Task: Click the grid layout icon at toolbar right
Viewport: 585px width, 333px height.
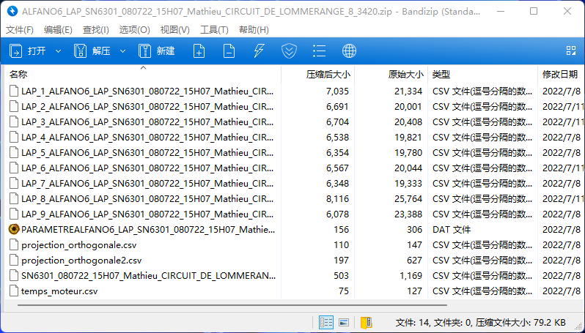Action: (571, 50)
